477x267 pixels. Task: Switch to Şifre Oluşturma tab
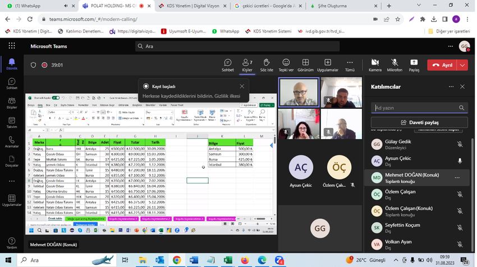[343, 6]
